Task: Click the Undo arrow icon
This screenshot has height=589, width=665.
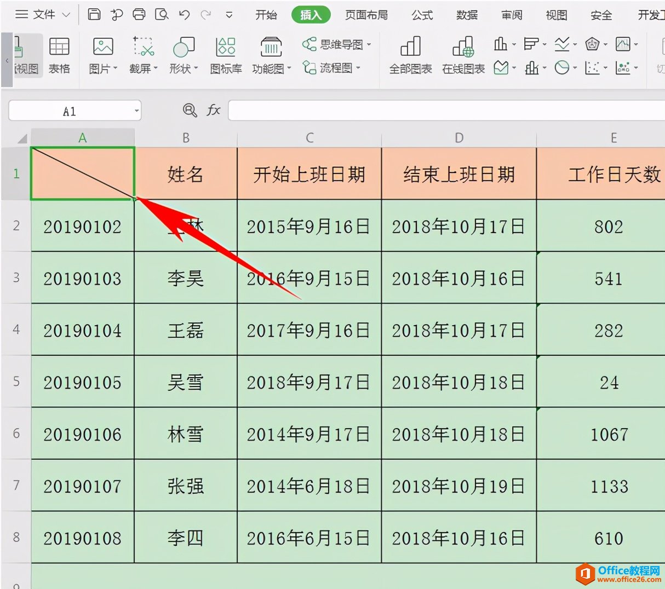Action: click(x=185, y=15)
